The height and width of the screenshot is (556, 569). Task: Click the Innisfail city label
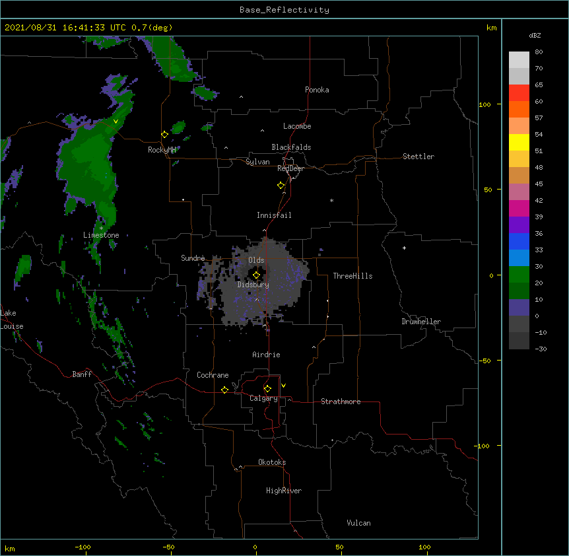click(x=274, y=215)
